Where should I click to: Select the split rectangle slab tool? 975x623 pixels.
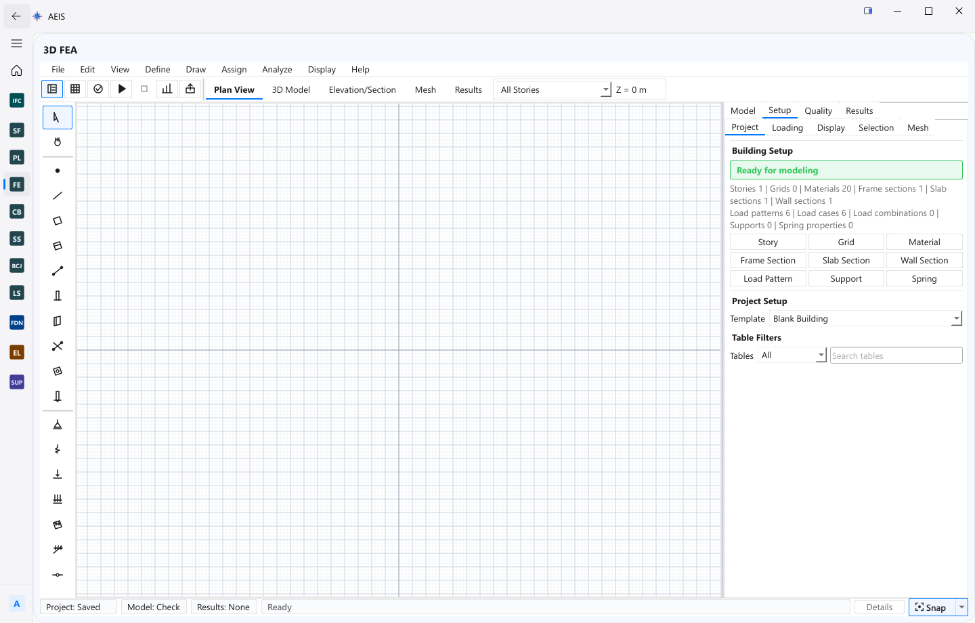[58, 246]
